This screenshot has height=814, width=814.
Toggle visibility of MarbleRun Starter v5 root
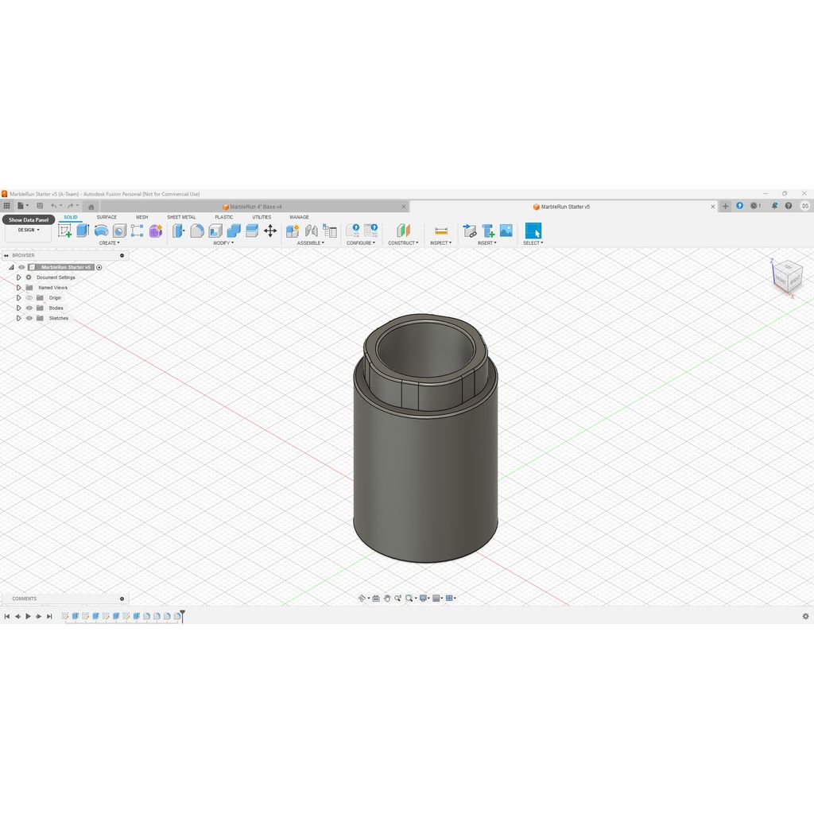21,267
